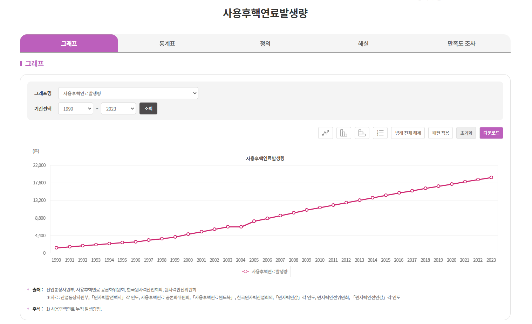Click the 2017 data point on chart

pos(412,191)
